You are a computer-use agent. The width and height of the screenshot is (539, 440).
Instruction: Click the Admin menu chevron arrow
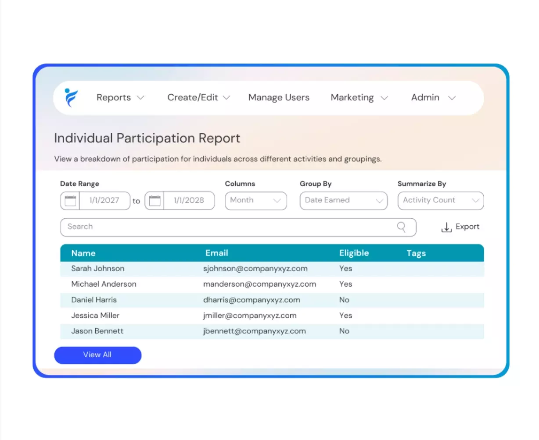(452, 98)
